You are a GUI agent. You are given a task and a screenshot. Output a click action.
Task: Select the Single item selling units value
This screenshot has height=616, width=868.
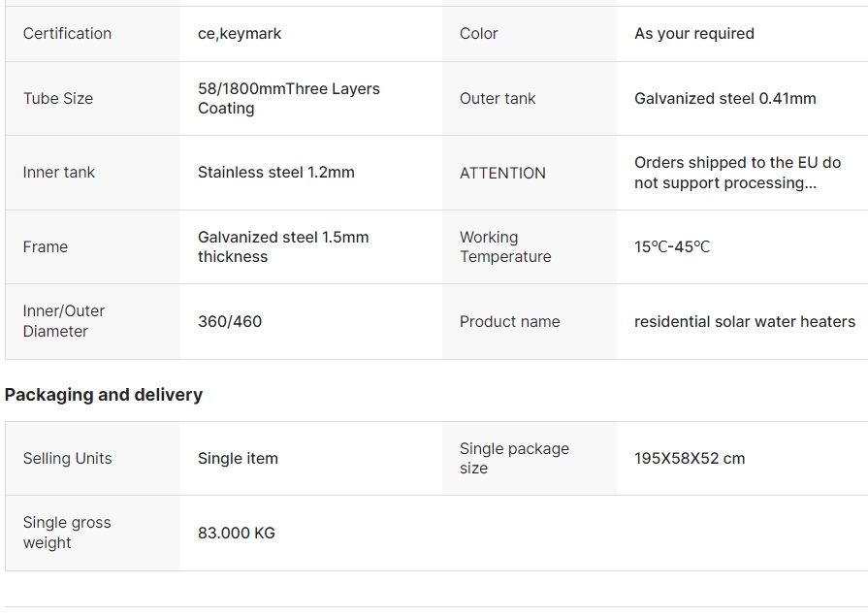pos(238,459)
